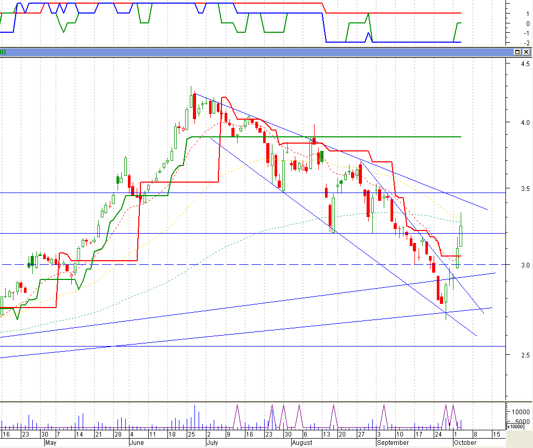Select the 6 date label in August
Screen dimensions: 533x448
(305, 434)
